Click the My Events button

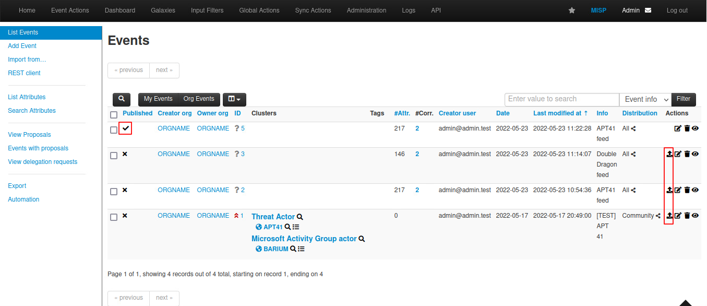(158, 99)
